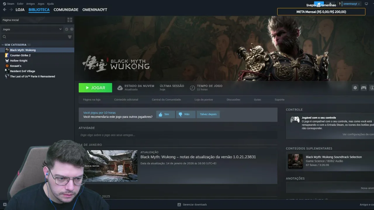This screenshot has height=210, width=374.
Task: Open the patch notes thumbnail image
Action: click(x=111, y=166)
